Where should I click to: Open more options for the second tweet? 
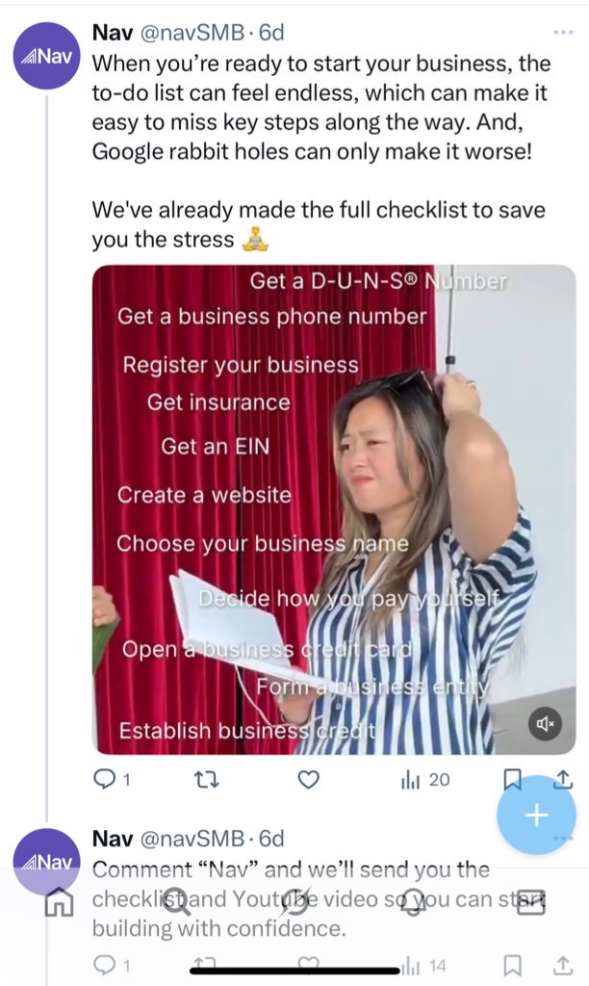coord(564,839)
